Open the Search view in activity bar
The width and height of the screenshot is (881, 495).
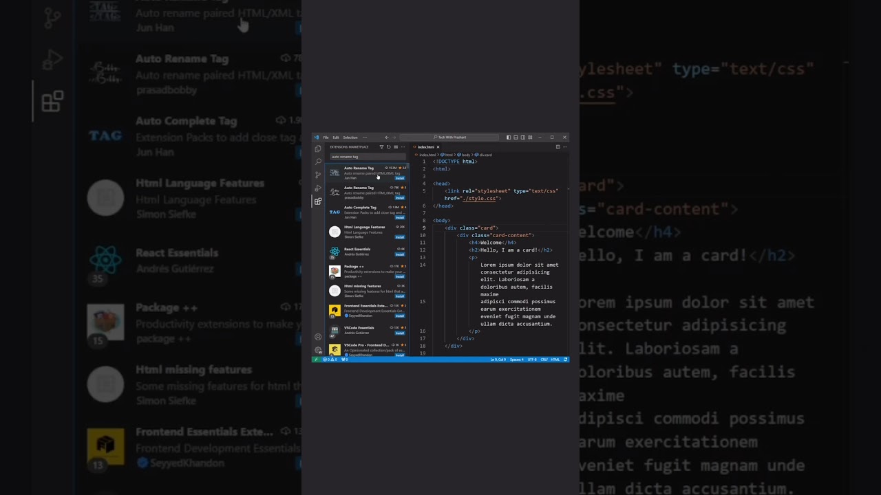pos(318,162)
